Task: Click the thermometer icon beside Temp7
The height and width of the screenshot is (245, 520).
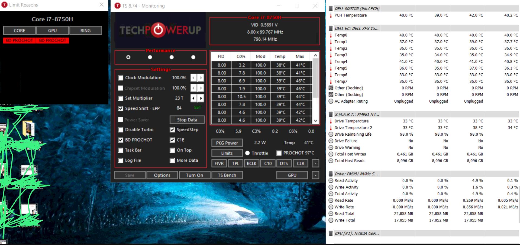Action: point(331,81)
